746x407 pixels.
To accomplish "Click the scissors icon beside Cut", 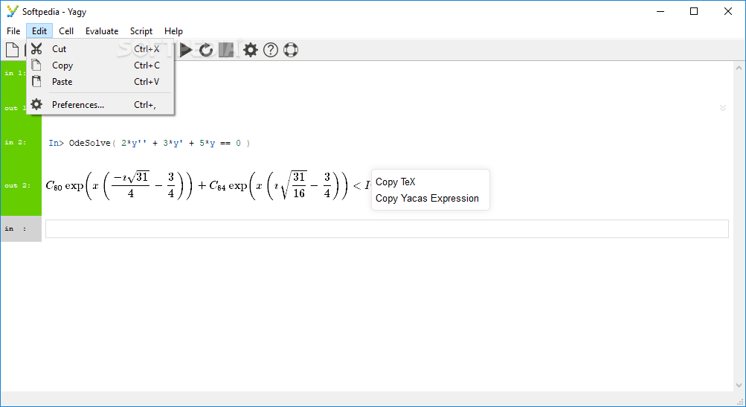I will pos(36,48).
